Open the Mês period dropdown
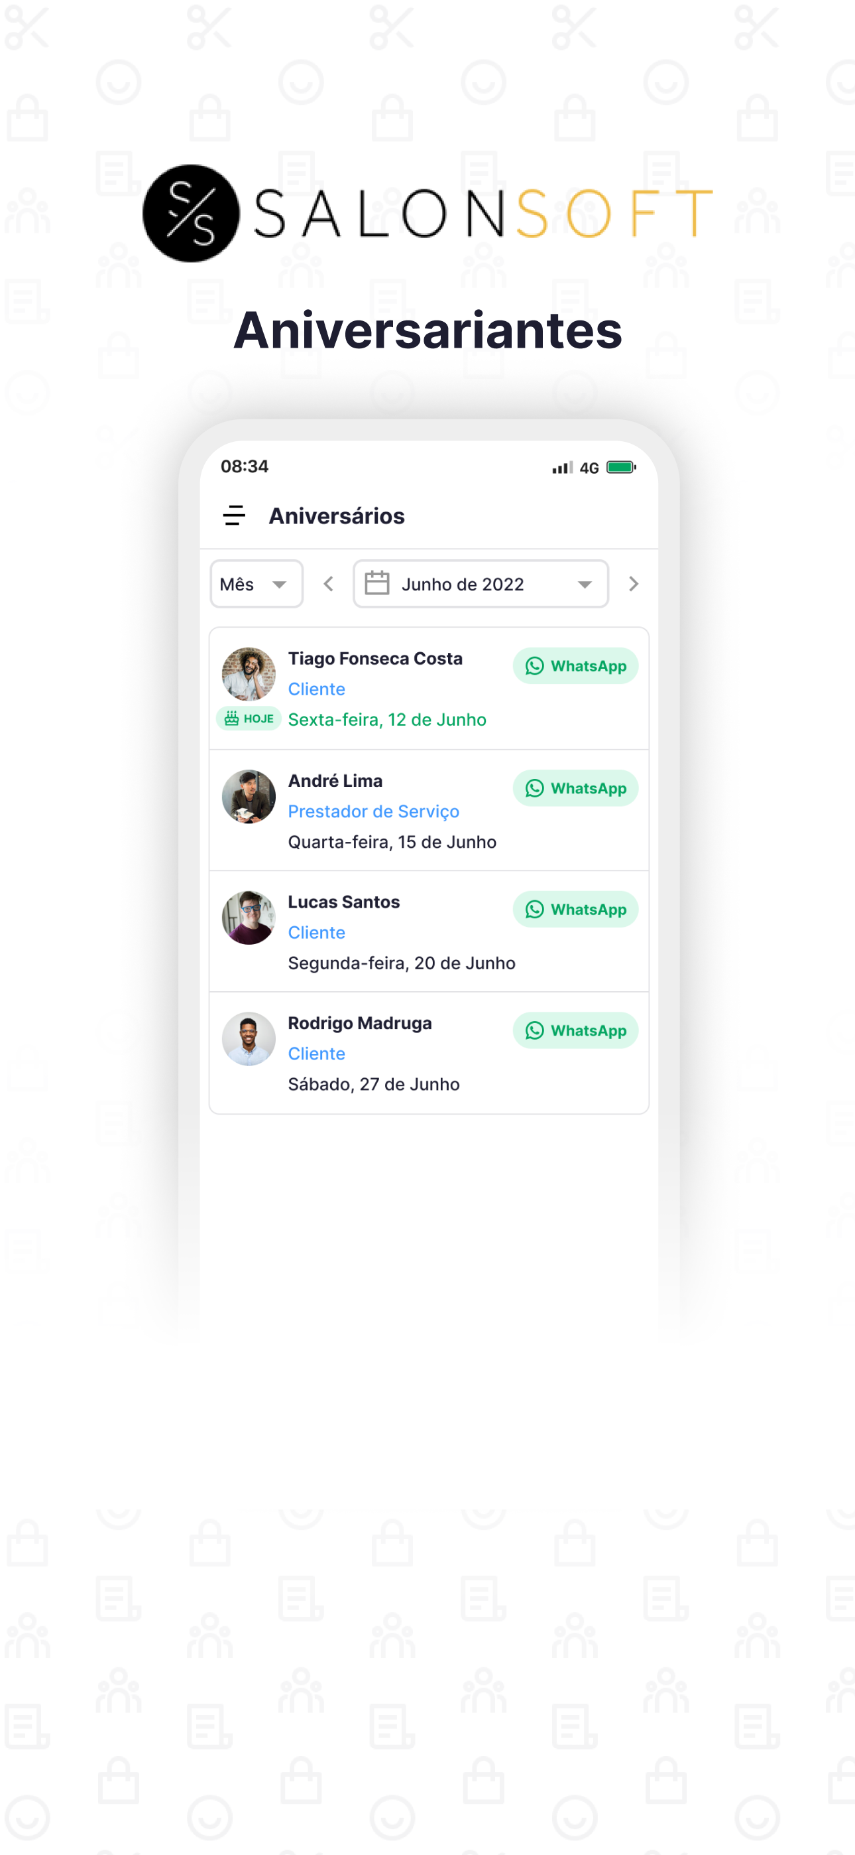This screenshot has height=1855, width=855. [256, 584]
